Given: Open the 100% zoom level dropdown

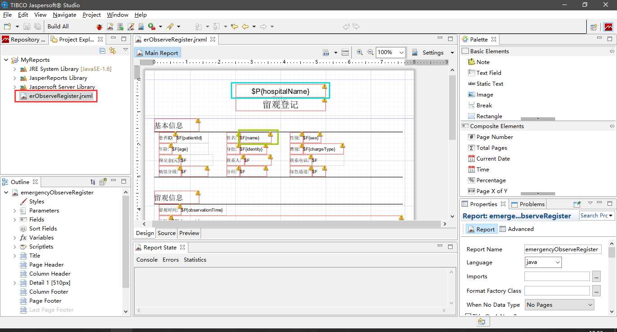Looking at the screenshot, I should pos(401,52).
